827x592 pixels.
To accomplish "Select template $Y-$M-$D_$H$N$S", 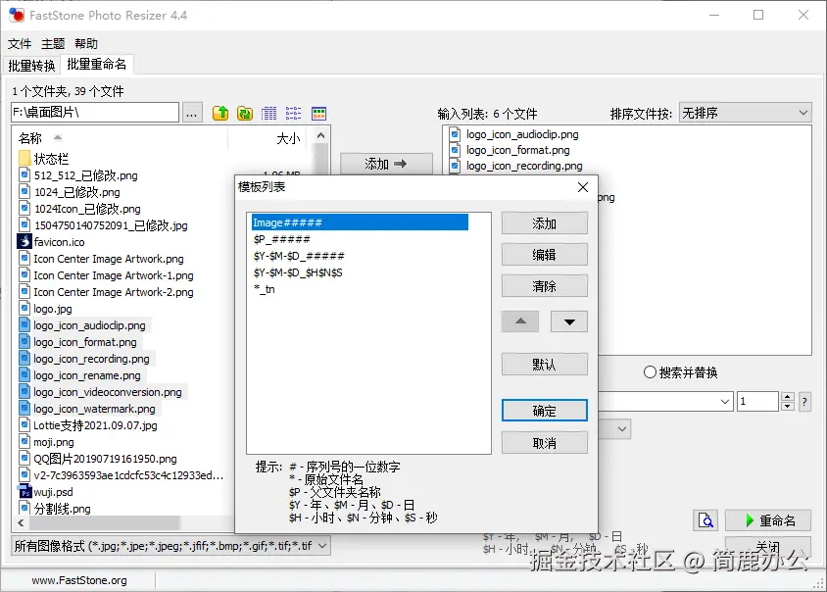I will pyautogui.click(x=298, y=272).
